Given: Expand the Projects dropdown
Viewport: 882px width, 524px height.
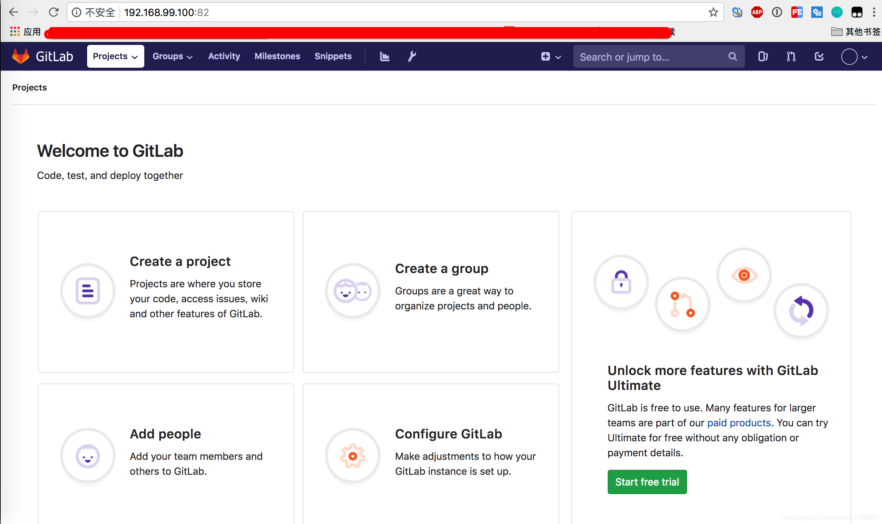Looking at the screenshot, I should (115, 56).
